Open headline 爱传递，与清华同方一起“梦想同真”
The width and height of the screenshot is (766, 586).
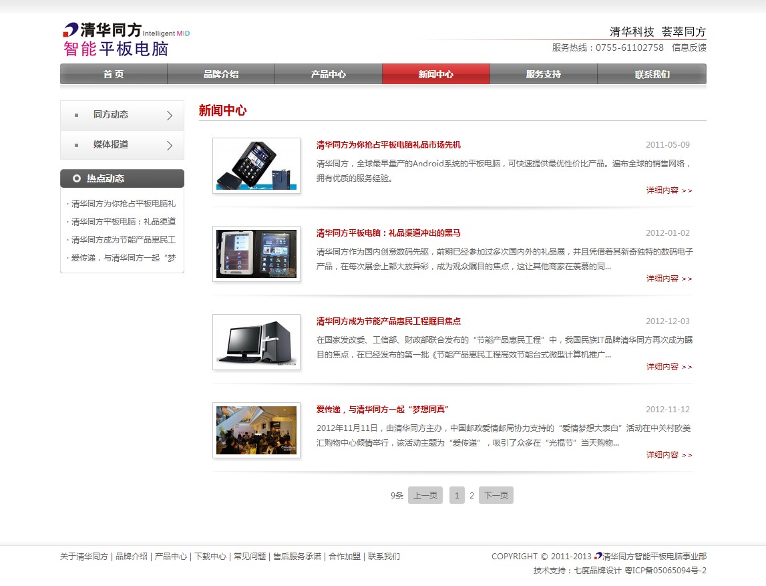click(383, 410)
